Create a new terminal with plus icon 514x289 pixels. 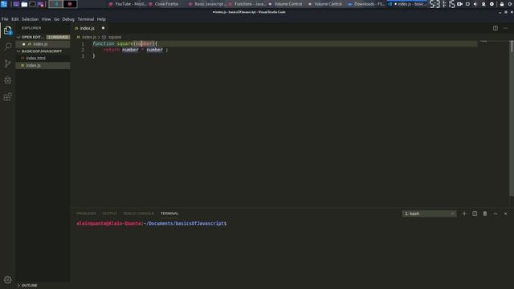coord(464,214)
